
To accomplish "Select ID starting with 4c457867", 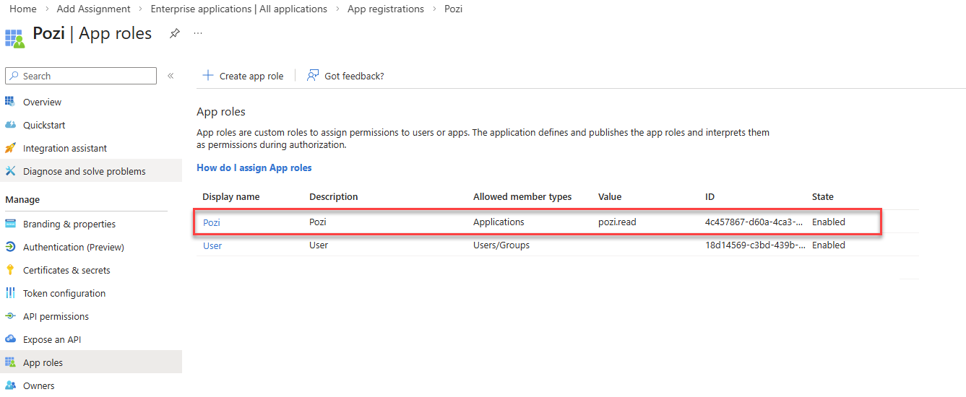I will (x=754, y=222).
